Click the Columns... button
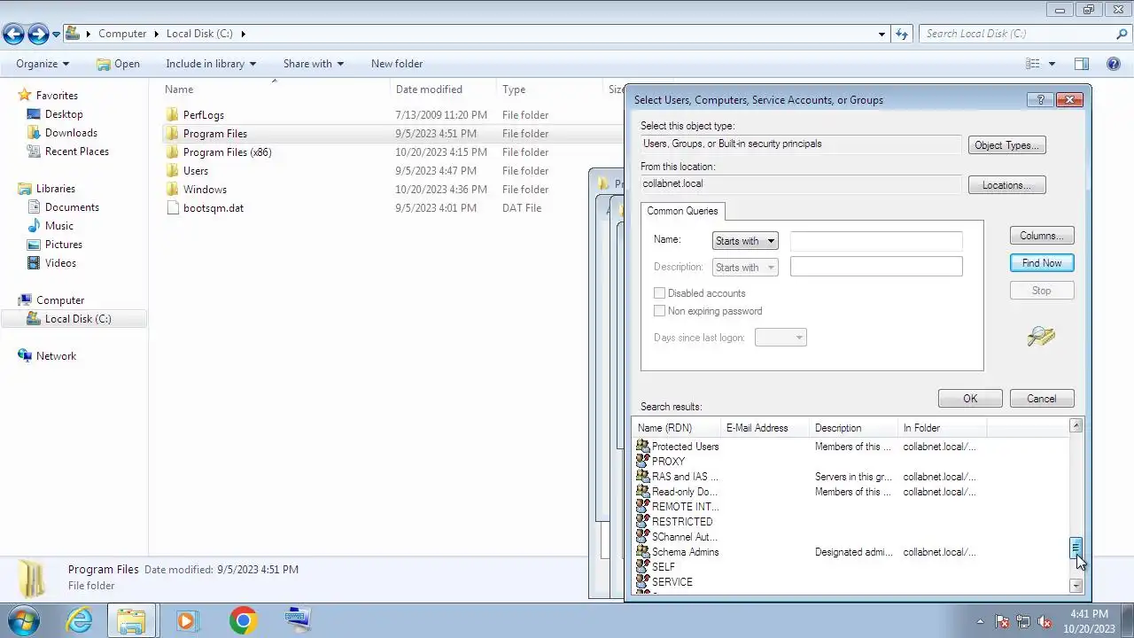1134x638 pixels. [1042, 236]
